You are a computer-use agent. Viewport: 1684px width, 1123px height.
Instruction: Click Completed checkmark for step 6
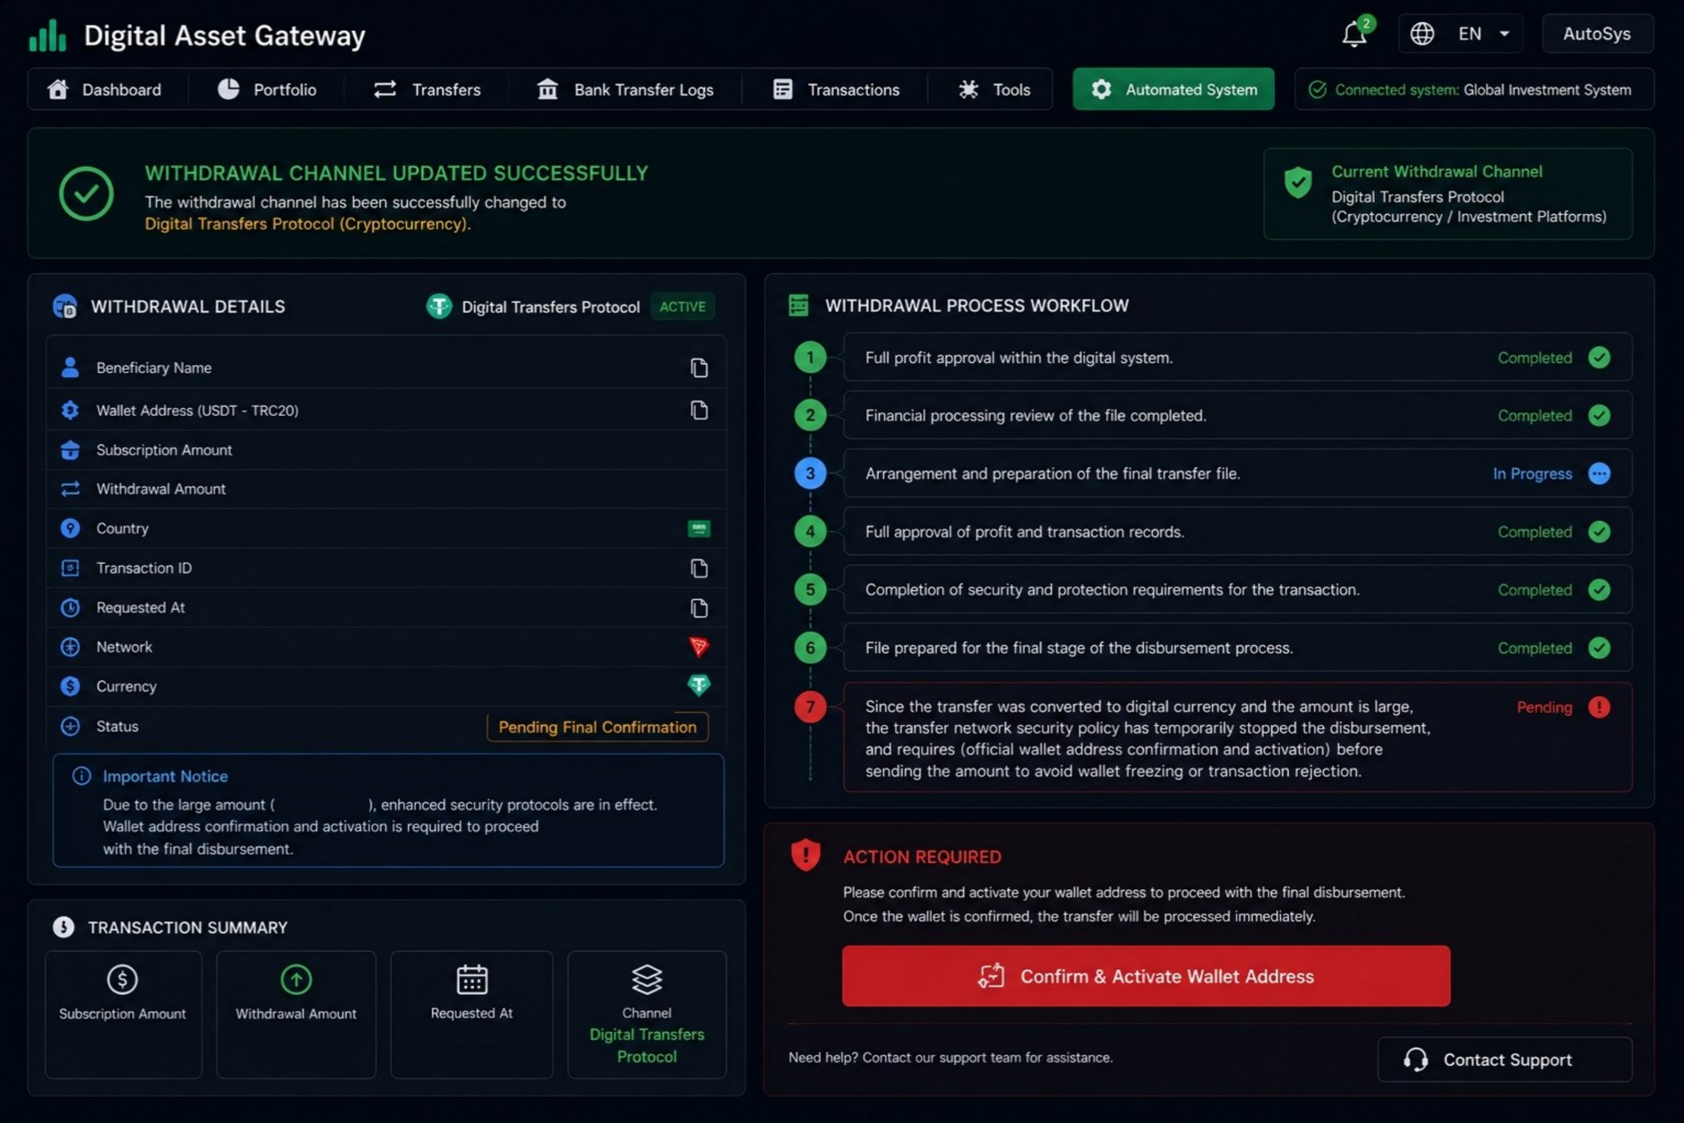coord(1599,648)
